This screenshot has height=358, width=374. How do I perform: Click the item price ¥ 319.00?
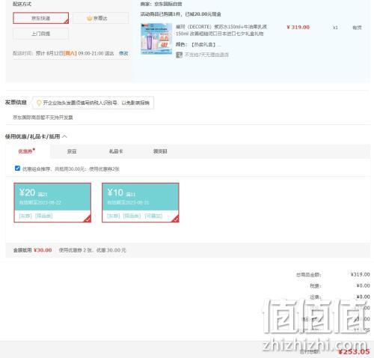298,27
